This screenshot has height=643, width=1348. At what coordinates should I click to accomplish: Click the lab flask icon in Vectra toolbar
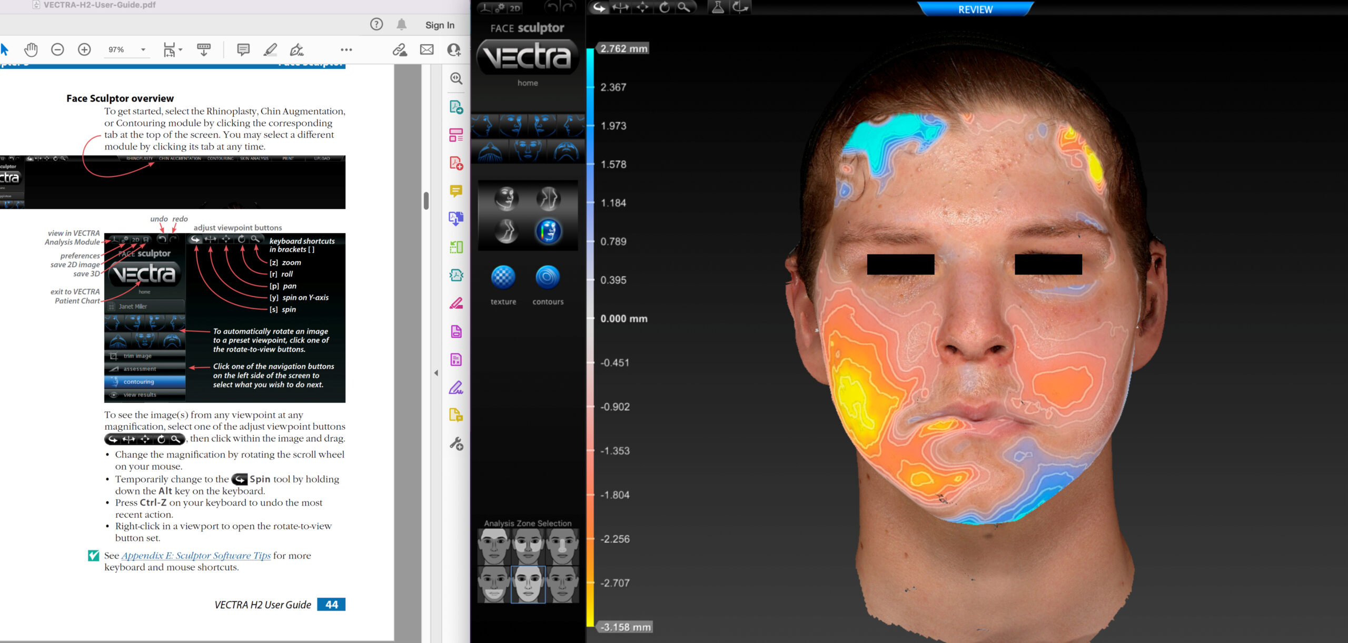click(718, 7)
